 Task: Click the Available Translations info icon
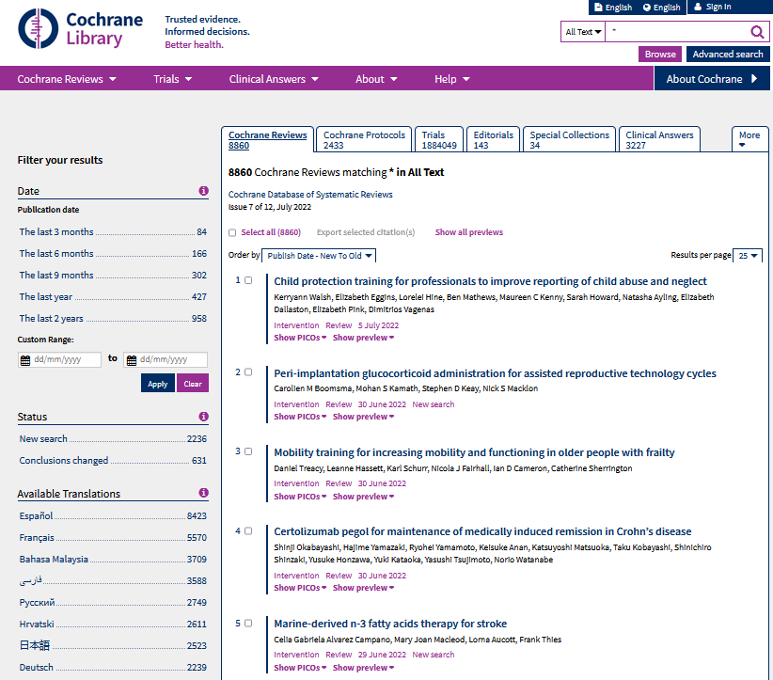click(x=203, y=494)
